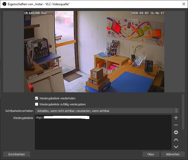This screenshot has height=160, width=188.
Task: Confirm the settings with Okay
Action: pos(151,154)
